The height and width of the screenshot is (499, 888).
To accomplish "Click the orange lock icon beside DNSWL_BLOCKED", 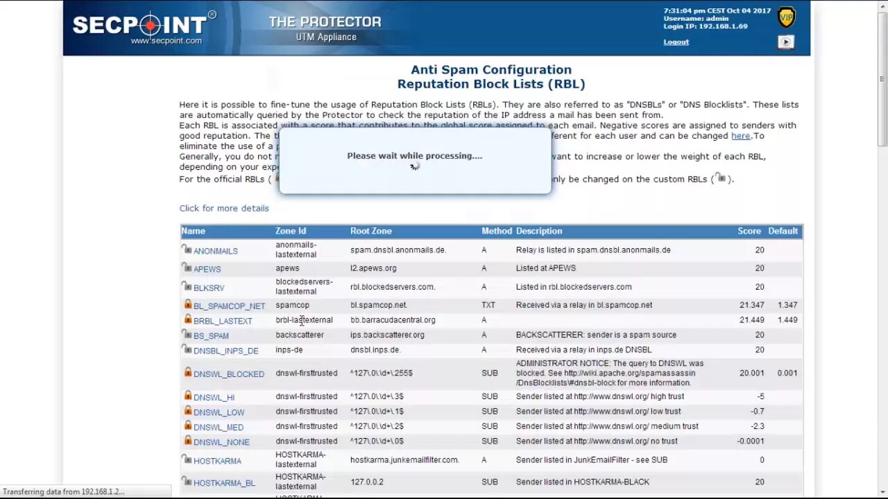I will (187, 372).
